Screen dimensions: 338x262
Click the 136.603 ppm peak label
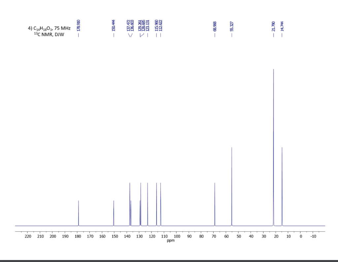click(x=132, y=26)
